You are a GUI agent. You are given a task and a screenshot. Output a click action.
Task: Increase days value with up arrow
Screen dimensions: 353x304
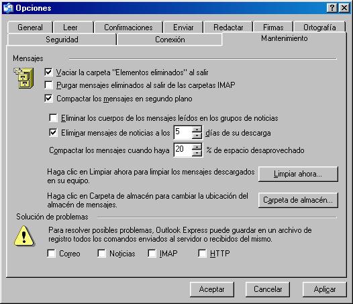coord(197,130)
